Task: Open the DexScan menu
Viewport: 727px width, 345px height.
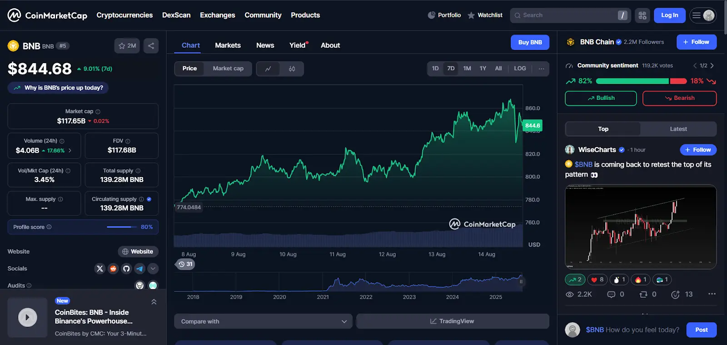Action: tap(176, 15)
